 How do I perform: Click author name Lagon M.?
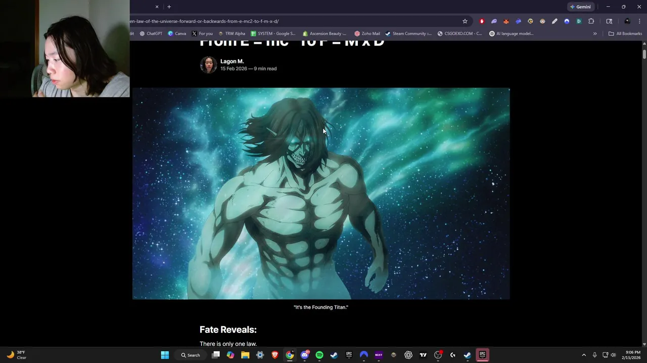[232, 62]
